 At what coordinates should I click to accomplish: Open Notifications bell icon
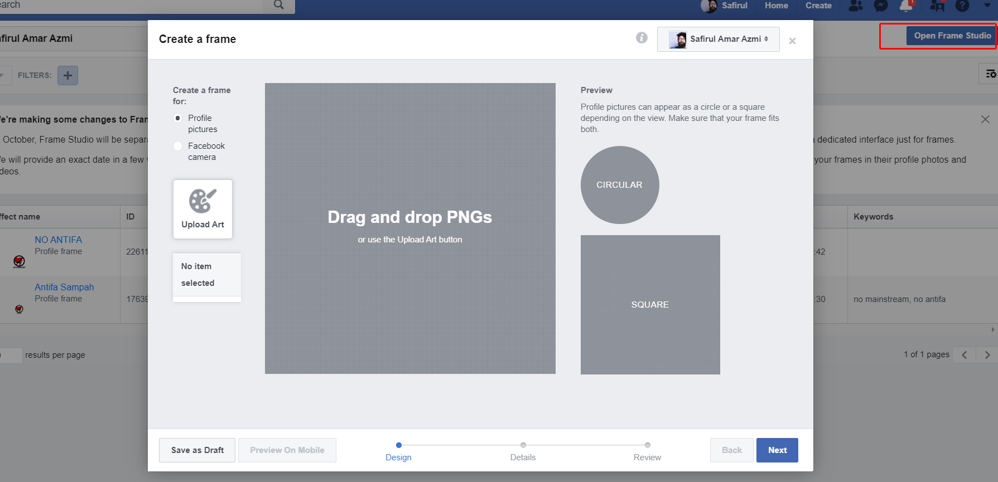pyautogui.click(x=906, y=6)
